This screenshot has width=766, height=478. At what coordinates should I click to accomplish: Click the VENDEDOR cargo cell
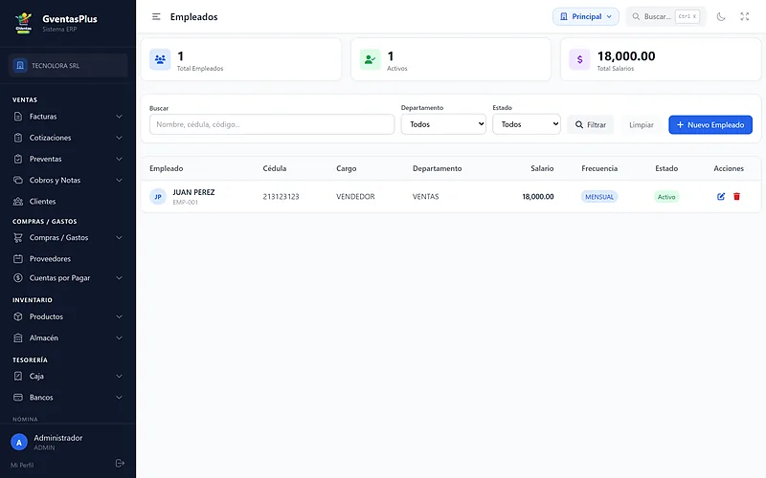[x=355, y=197]
